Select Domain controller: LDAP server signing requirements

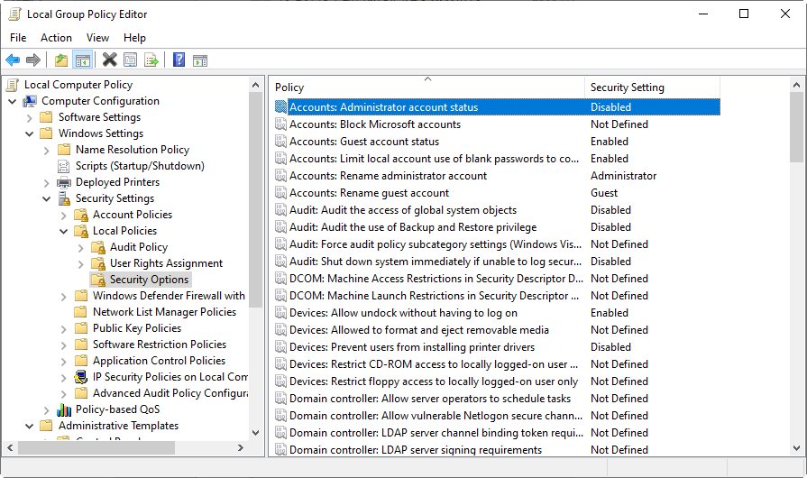[x=416, y=450]
